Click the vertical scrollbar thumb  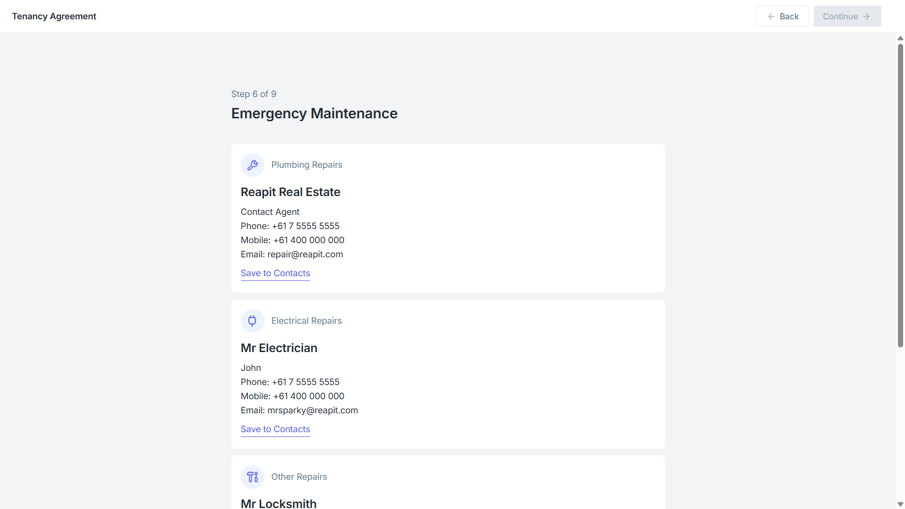(900, 196)
